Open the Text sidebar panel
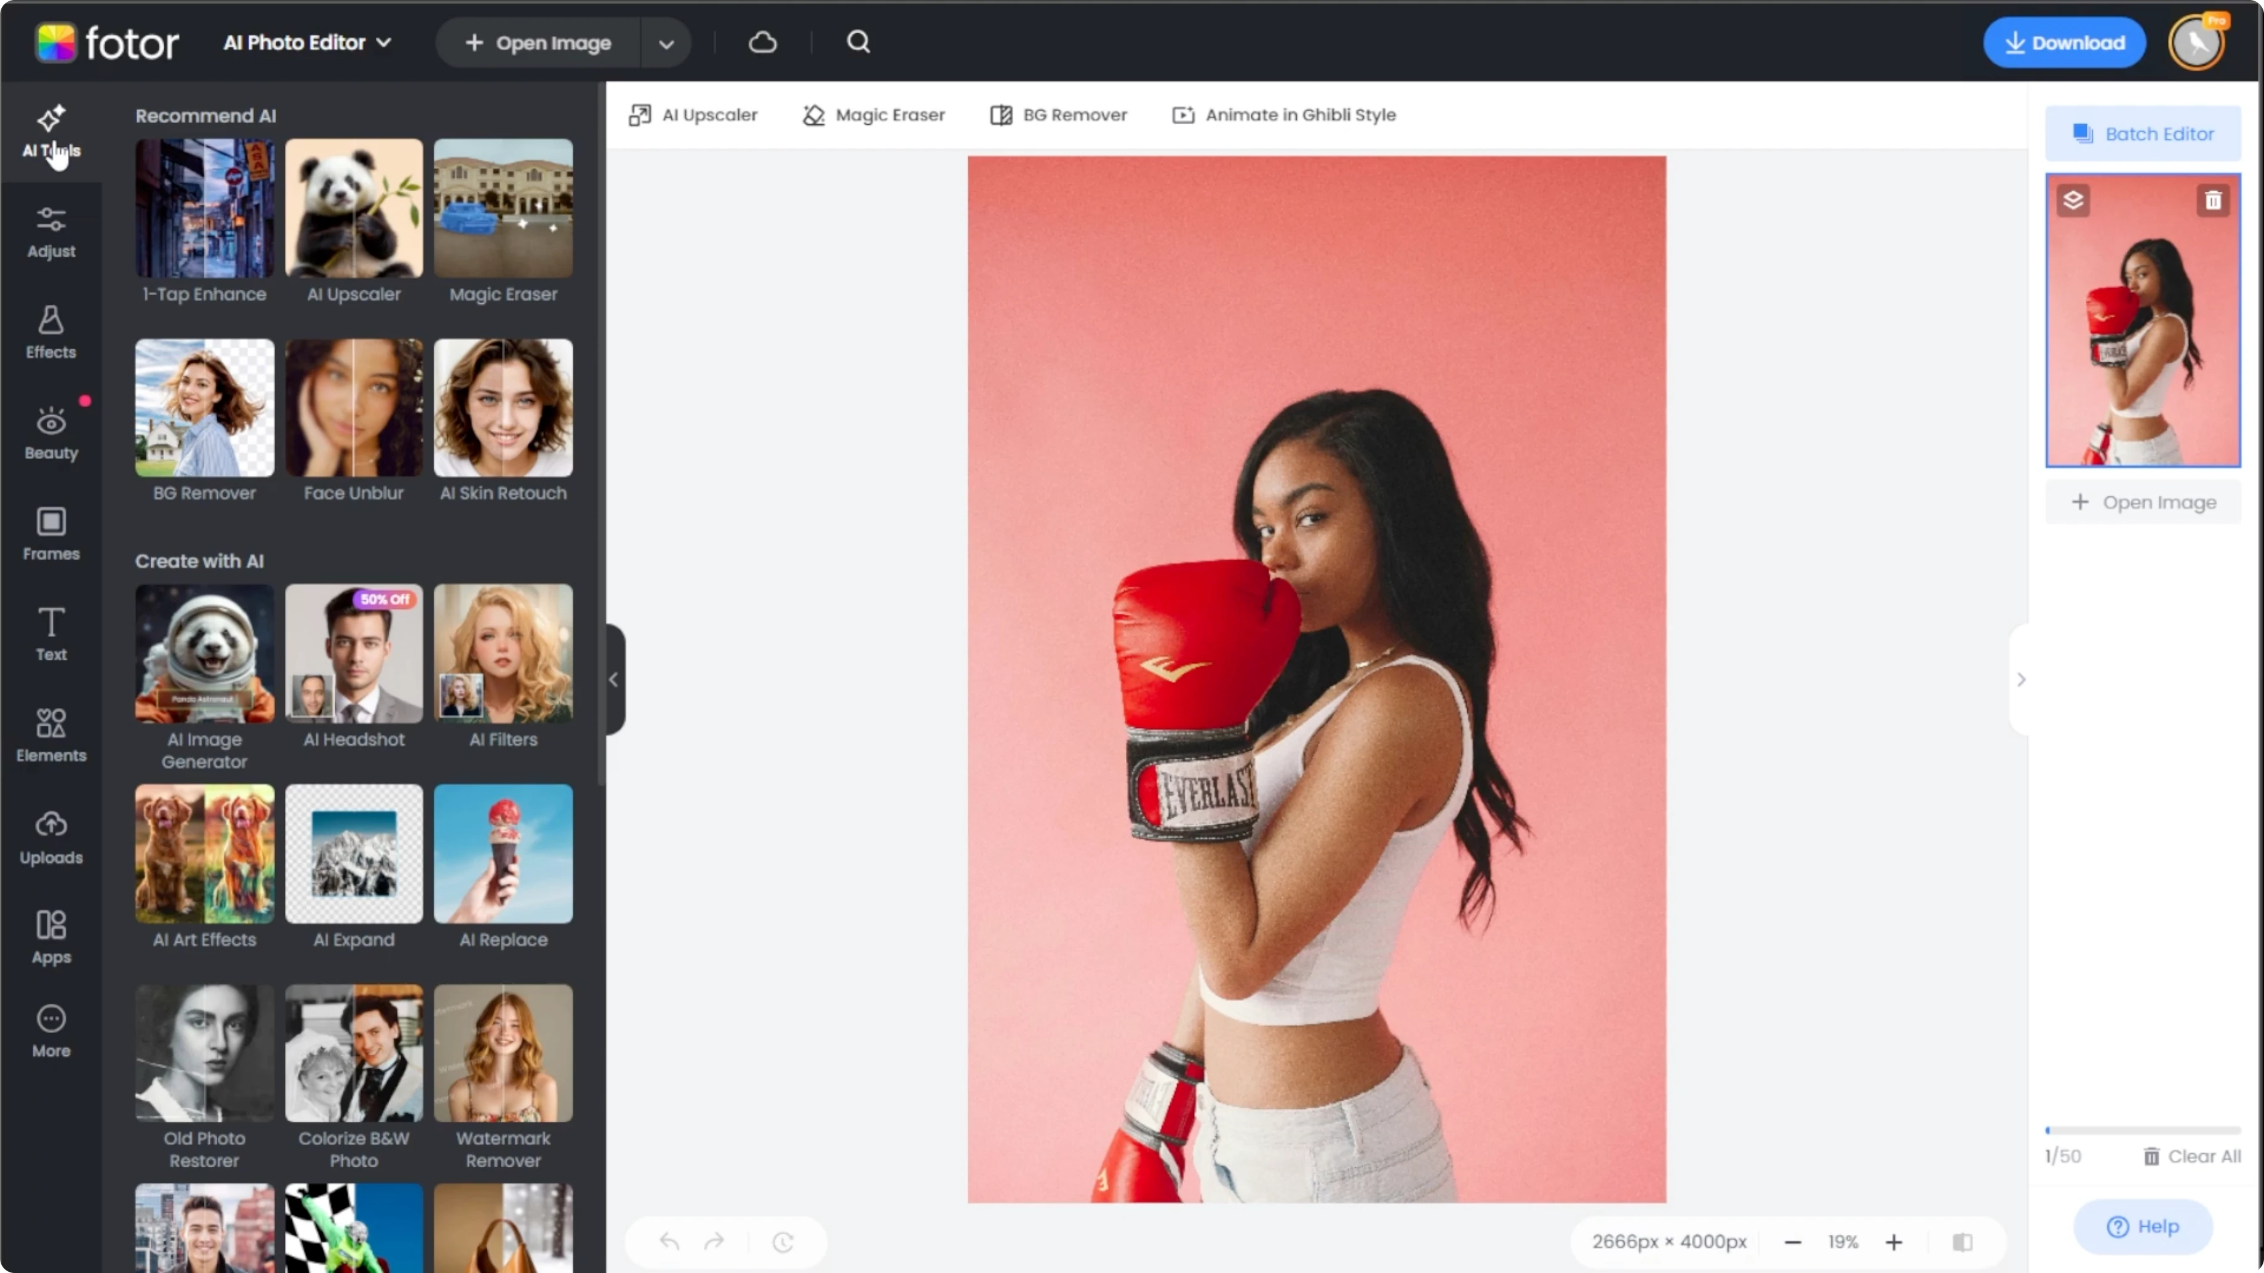Image resolution: width=2264 pixels, height=1273 pixels. click(x=51, y=634)
